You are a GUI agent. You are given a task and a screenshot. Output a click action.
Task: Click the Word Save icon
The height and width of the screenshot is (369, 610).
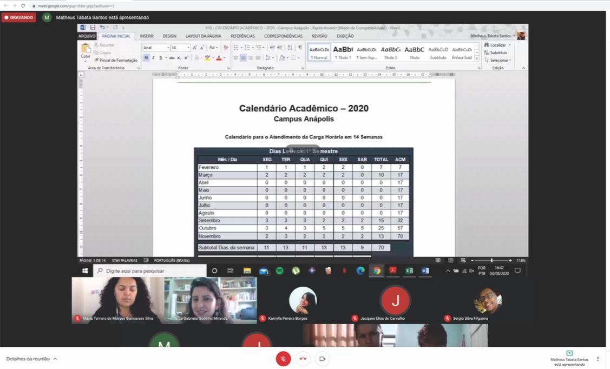[93, 28]
